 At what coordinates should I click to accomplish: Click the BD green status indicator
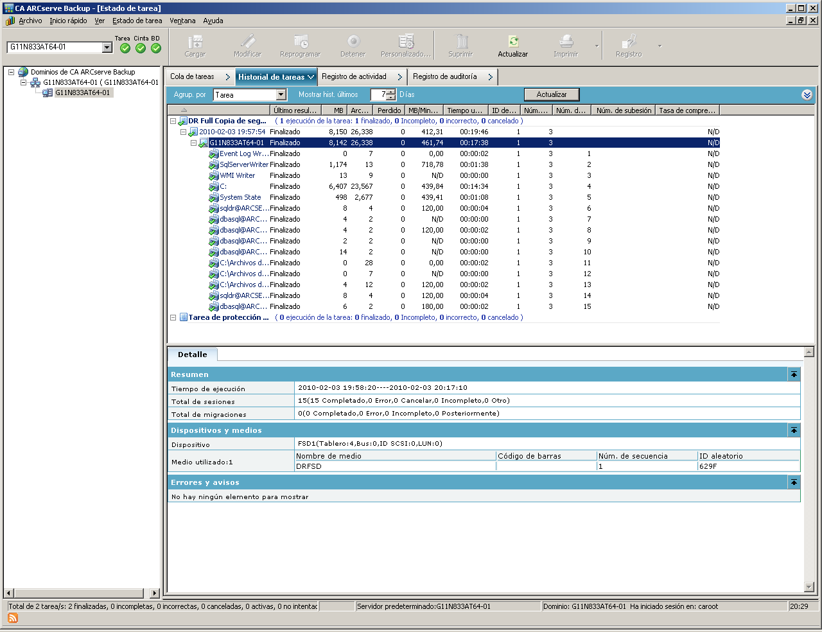(x=156, y=48)
